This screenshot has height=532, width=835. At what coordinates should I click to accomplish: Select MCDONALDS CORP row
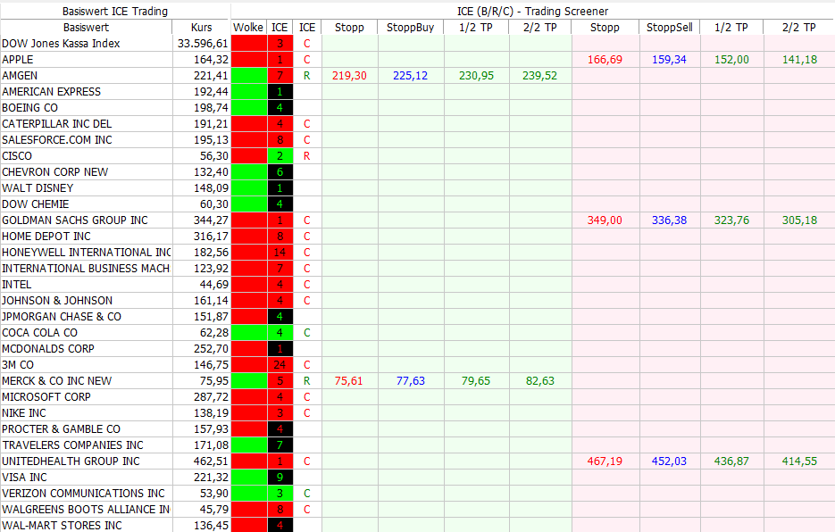[48, 349]
